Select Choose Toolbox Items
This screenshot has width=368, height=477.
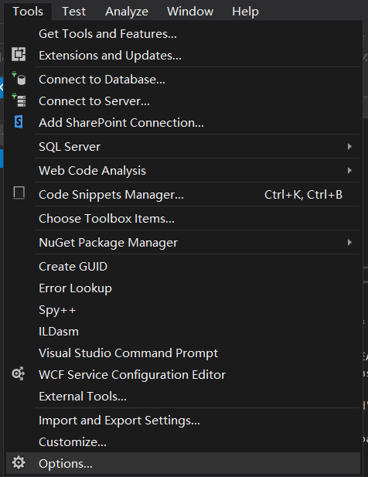click(183, 219)
